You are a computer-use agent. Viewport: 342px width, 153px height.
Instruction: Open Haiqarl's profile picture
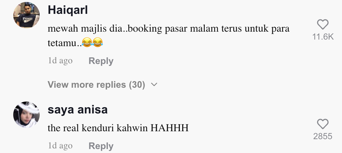(x=26, y=15)
